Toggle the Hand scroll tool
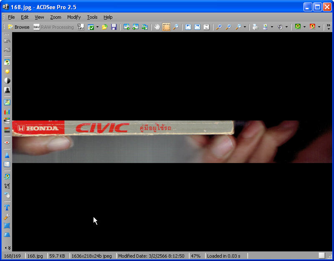The width and height of the screenshot is (334, 261). 157,27
